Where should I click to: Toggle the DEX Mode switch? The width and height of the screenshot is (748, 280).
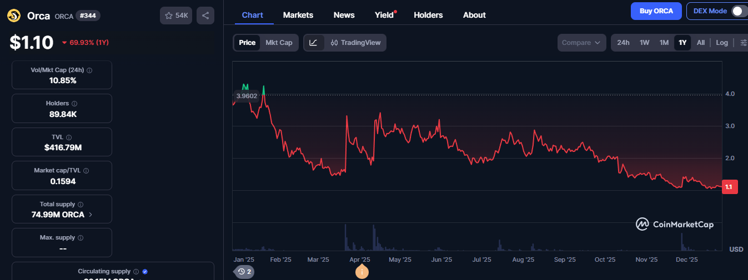click(739, 11)
